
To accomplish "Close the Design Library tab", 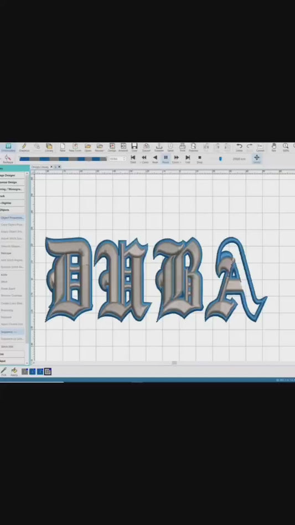I will [x=51, y=167].
